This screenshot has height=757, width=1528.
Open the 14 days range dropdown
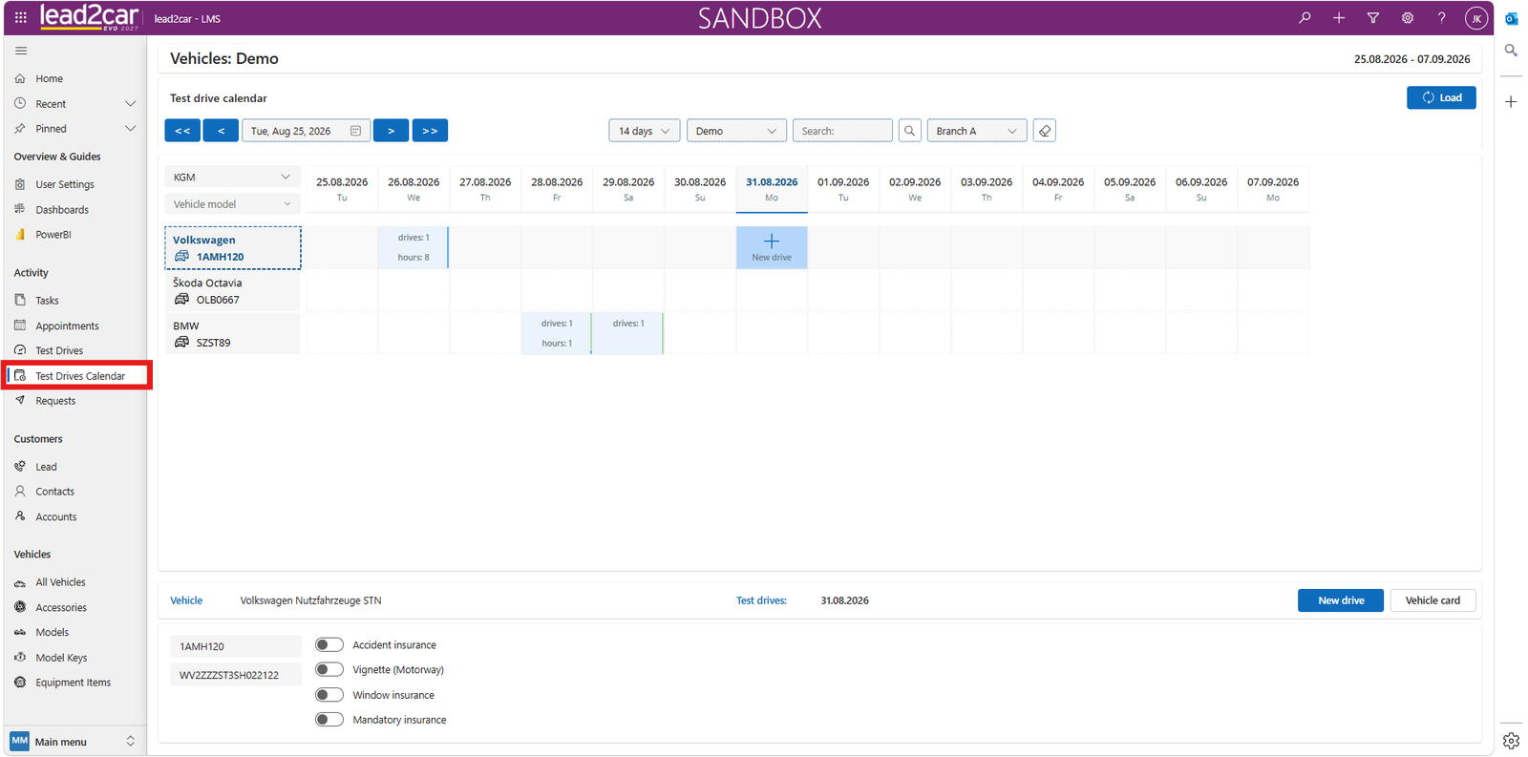(644, 131)
